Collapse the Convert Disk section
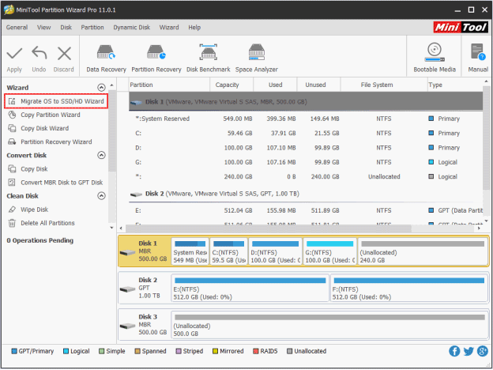This screenshot has width=493, height=370. 100,156
